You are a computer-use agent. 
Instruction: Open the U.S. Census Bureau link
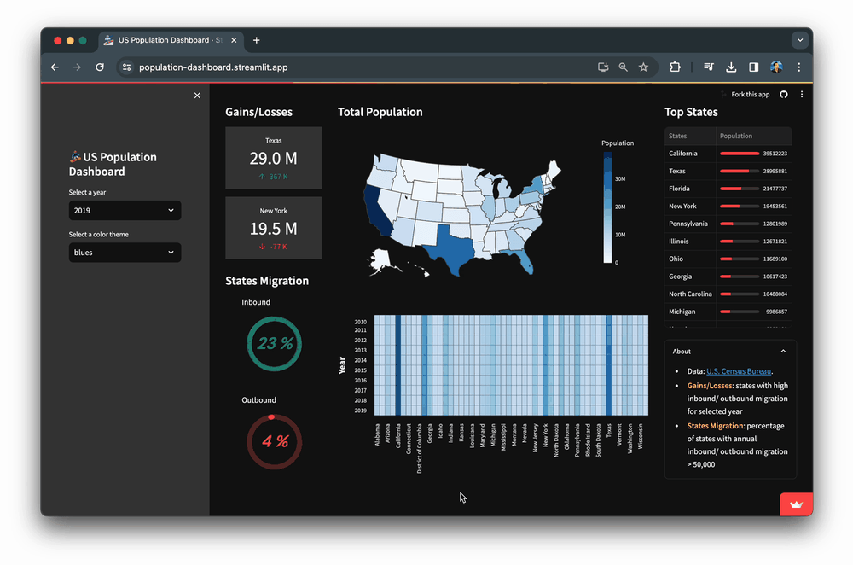tap(739, 371)
